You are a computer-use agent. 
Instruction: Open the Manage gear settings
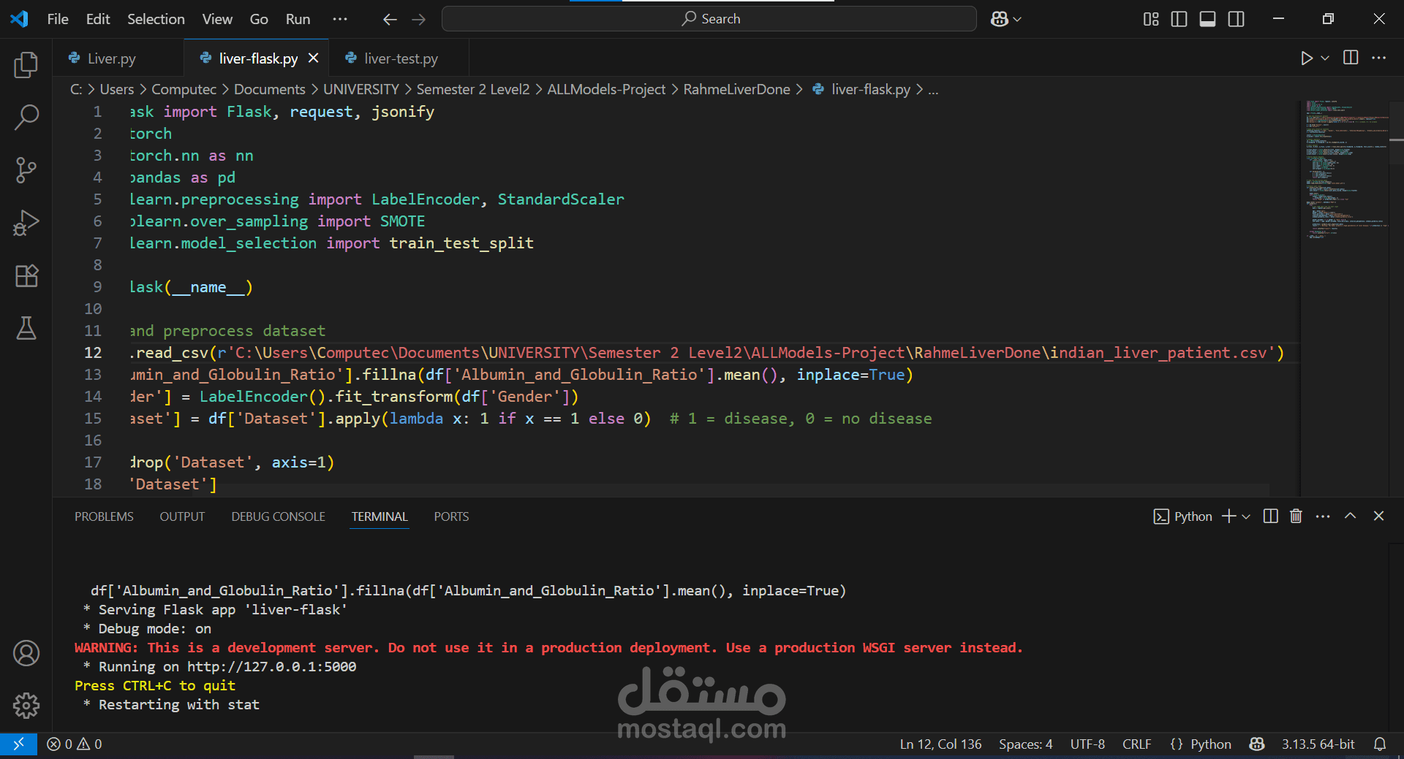click(x=26, y=706)
